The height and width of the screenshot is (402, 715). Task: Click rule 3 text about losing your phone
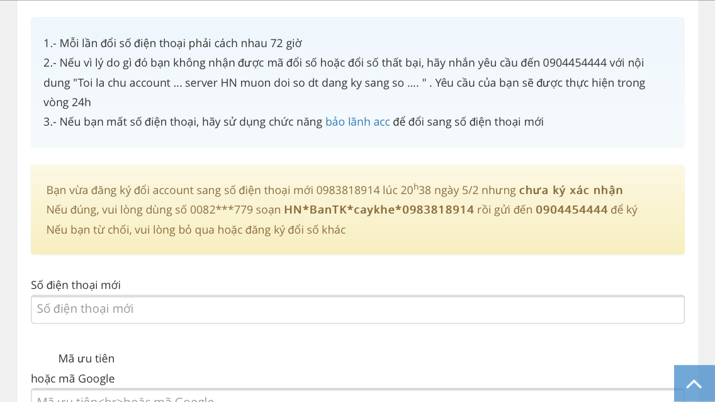[183, 122]
